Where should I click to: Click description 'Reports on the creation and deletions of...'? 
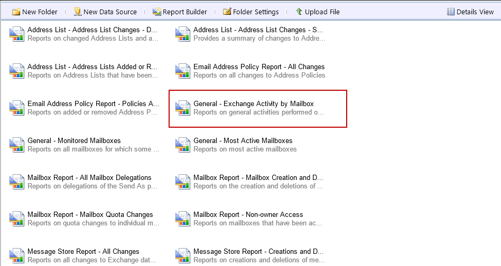(258, 186)
